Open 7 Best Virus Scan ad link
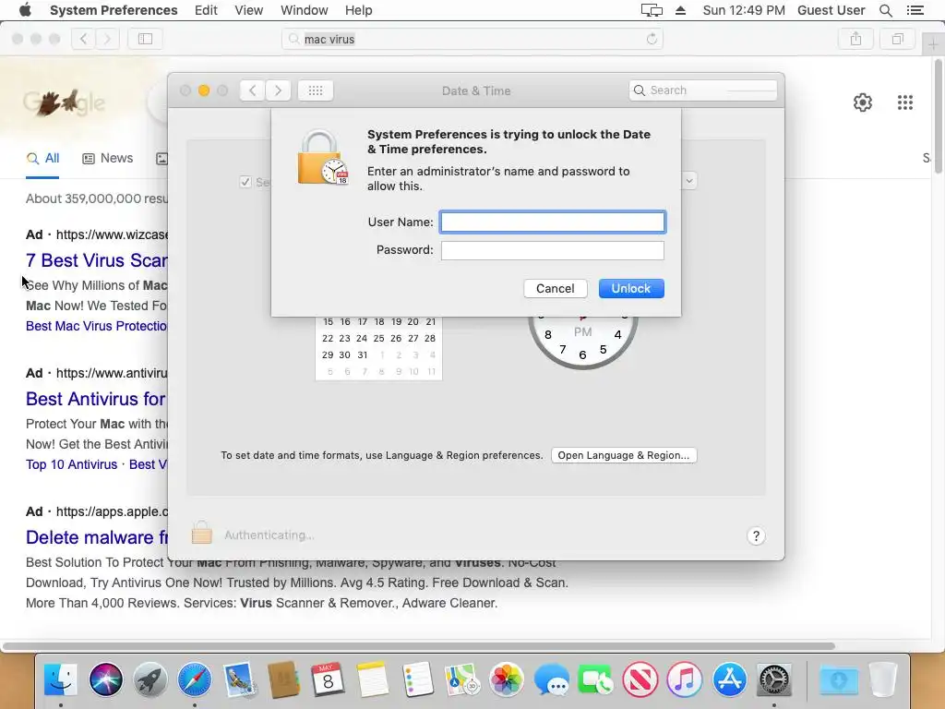 coord(96,260)
